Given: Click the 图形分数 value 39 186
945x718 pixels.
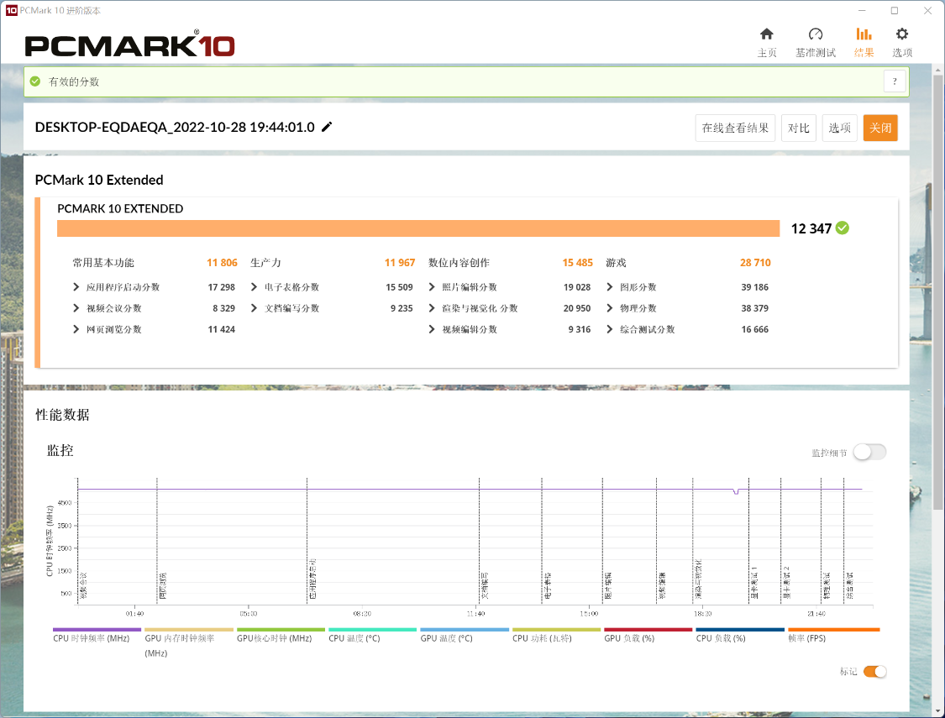Looking at the screenshot, I should pyautogui.click(x=754, y=286).
